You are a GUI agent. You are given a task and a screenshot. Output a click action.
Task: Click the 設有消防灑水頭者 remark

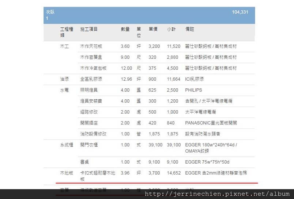(203, 134)
